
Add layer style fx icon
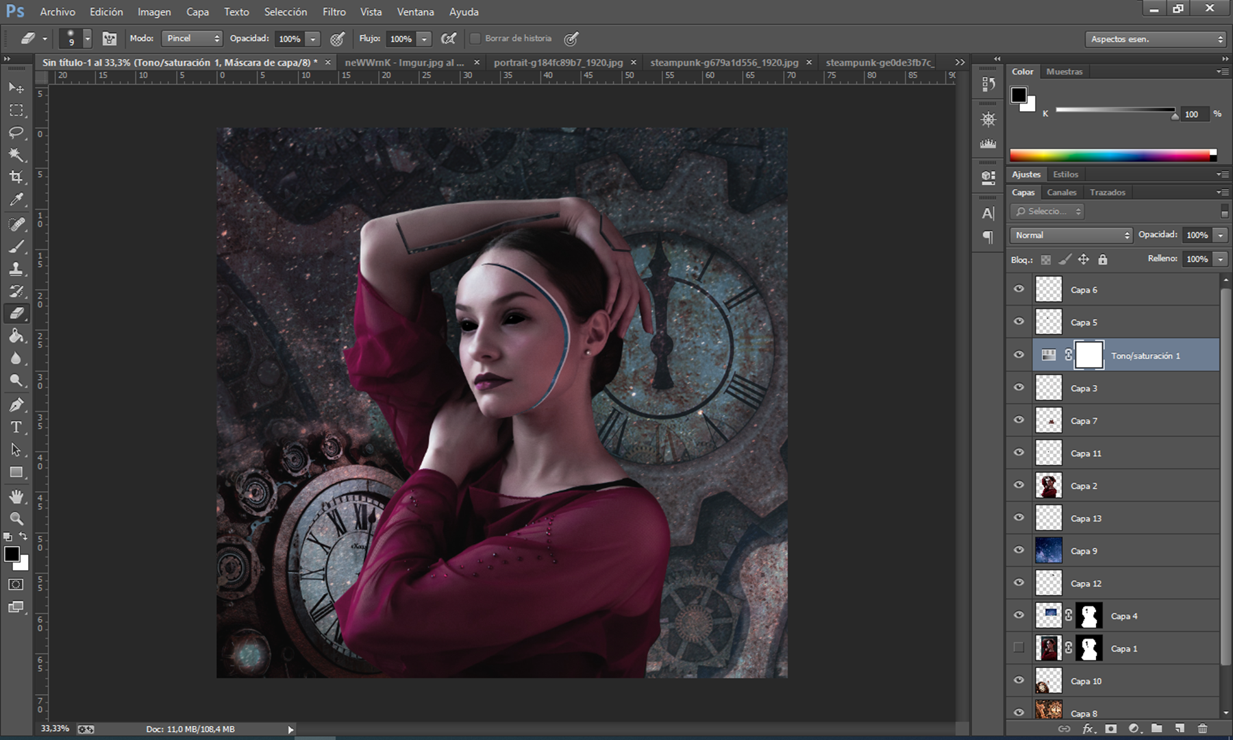tap(1088, 728)
